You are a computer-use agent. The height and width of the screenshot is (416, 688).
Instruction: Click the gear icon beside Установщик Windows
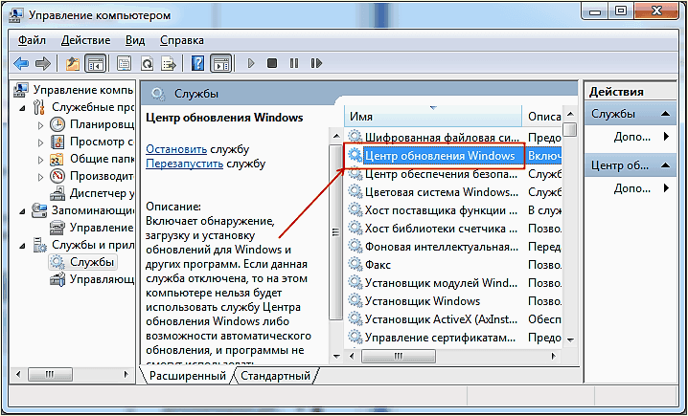(x=355, y=300)
